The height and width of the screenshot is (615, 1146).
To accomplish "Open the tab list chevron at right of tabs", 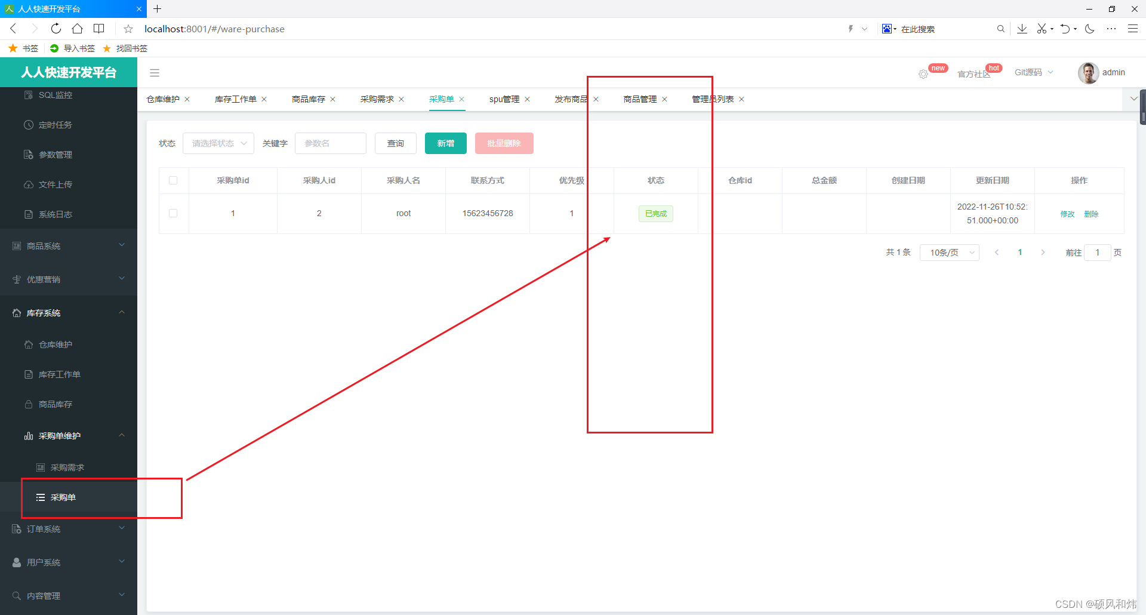I will click(x=1133, y=99).
